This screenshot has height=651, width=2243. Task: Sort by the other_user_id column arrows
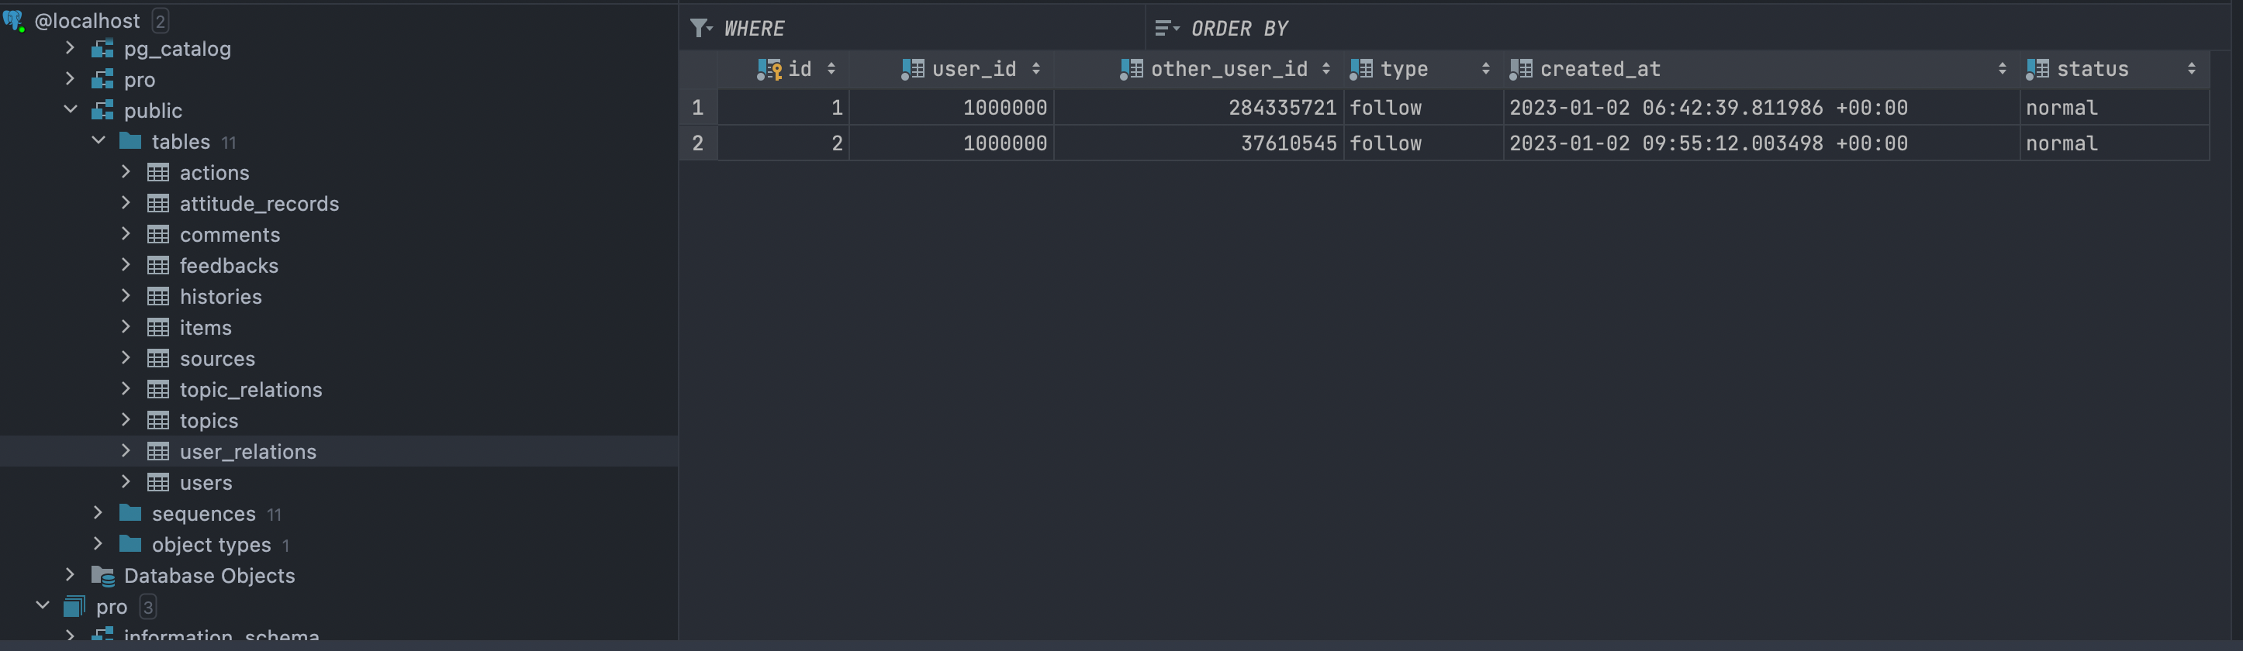point(1326,70)
